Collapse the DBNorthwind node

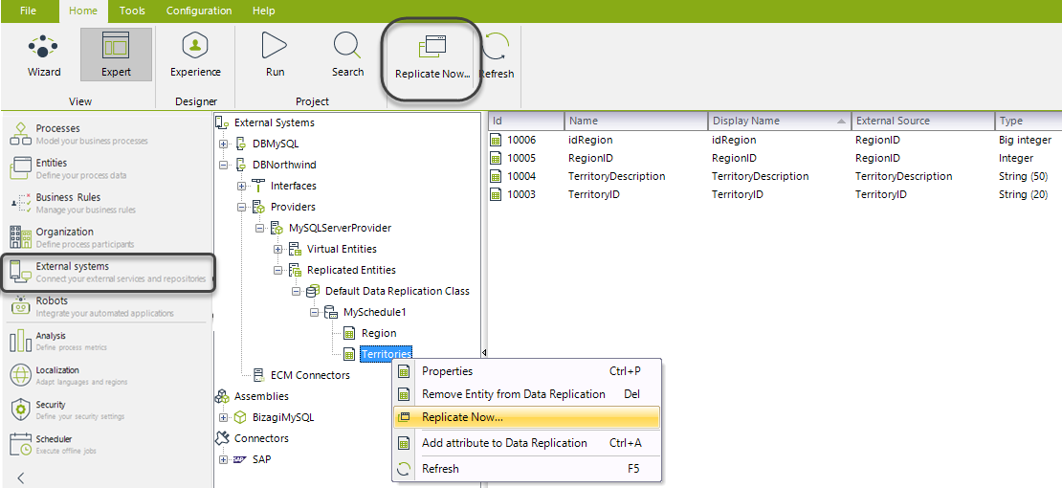(x=224, y=165)
